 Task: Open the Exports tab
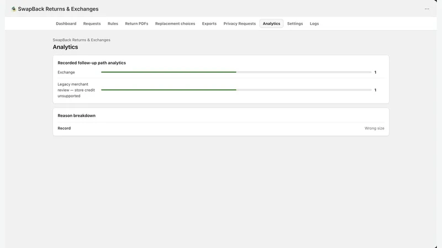(x=209, y=24)
